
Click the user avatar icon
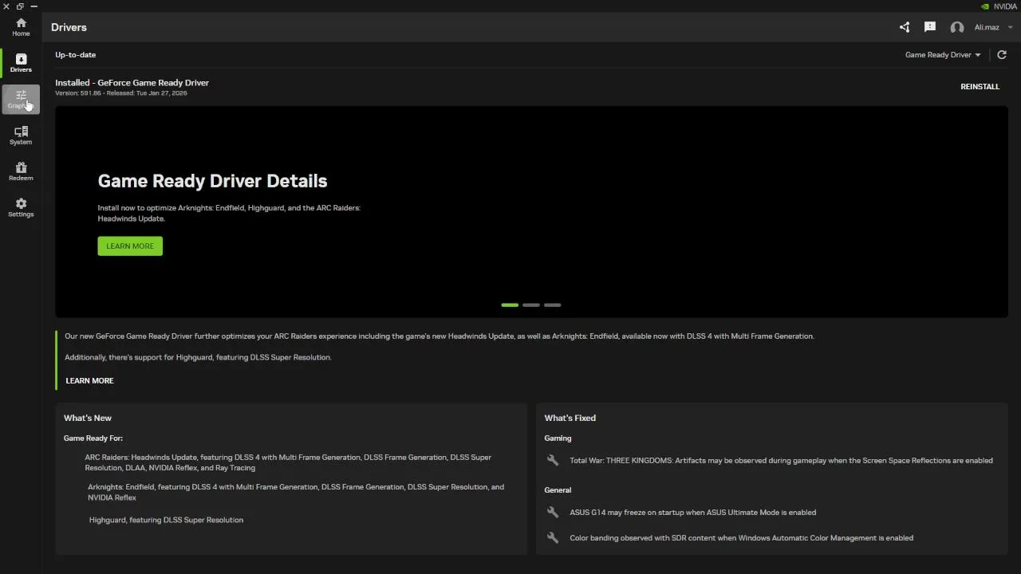[957, 27]
